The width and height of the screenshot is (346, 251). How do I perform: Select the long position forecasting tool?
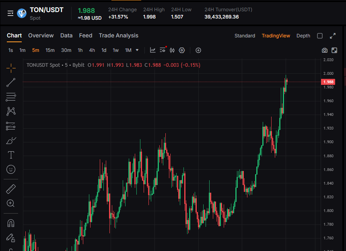(11, 126)
